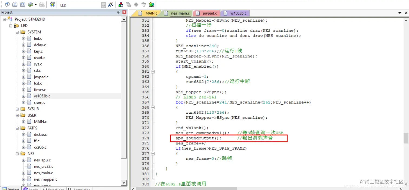Select key.c in the project tree
The image size is (409, 190).
click(38, 51)
